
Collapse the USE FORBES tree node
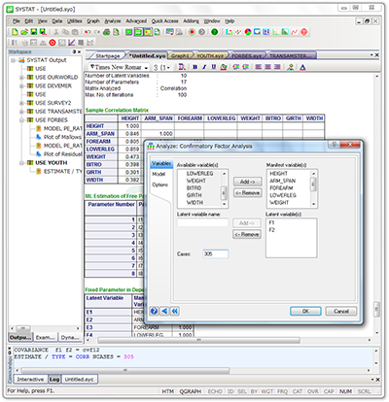point(21,120)
